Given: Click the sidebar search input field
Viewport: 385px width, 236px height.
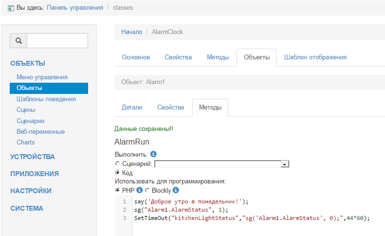Looking at the screenshot, I should click(x=57, y=41).
